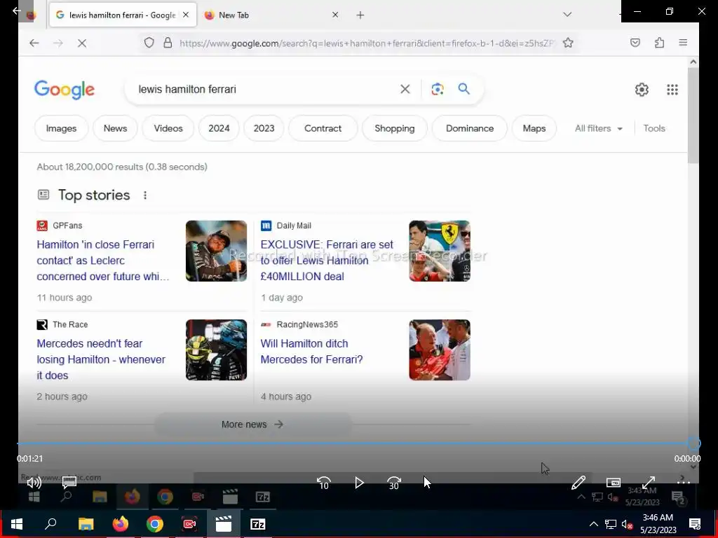Open the Daily Mail £40MILLION deal story
Screen dimensions: 718x538
point(327,261)
